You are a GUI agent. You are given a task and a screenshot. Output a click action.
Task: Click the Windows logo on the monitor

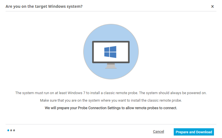point(110,52)
